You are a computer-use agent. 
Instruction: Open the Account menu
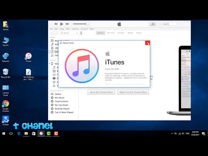point(84,29)
